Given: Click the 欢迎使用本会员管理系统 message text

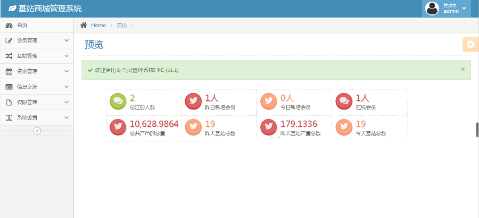Looking at the screenshot, I should (x=125, y=70).
